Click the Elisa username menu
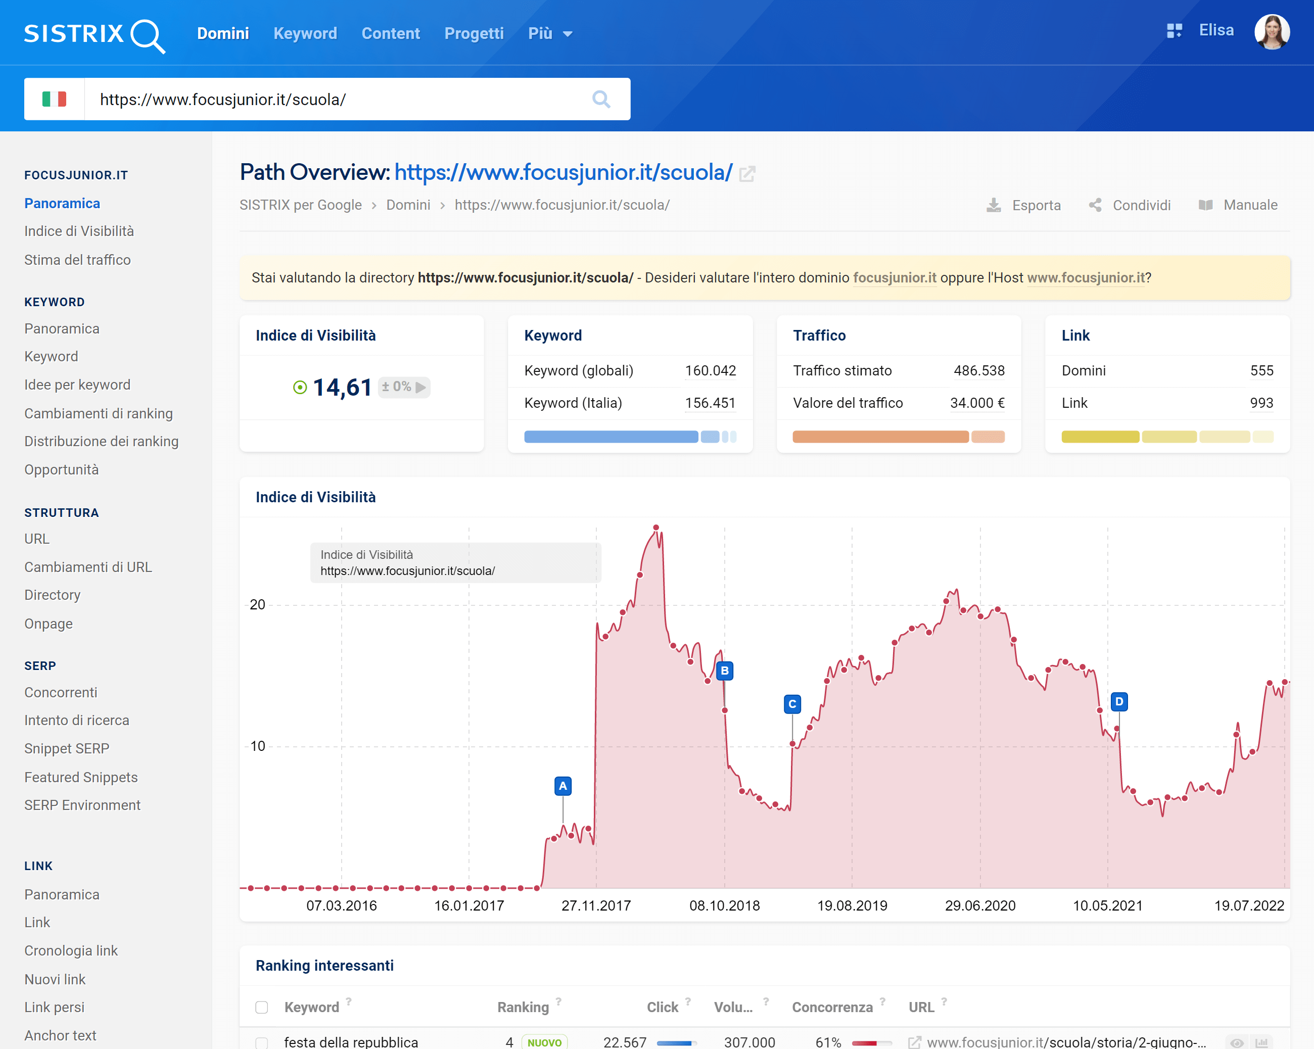 (x=1216, y=30)
